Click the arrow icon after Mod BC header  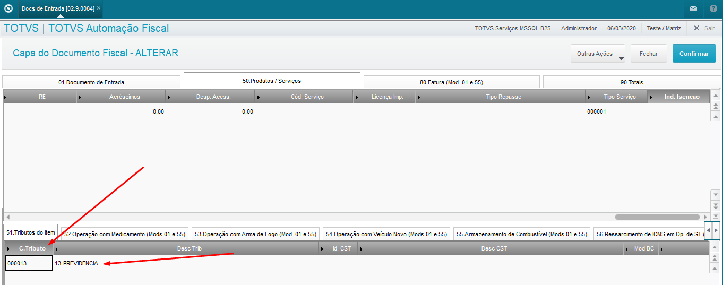[662, 249]
